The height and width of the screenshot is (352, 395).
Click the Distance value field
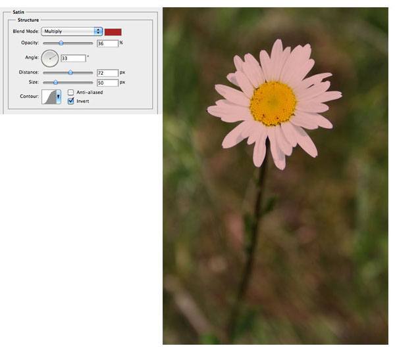point(107,72)
